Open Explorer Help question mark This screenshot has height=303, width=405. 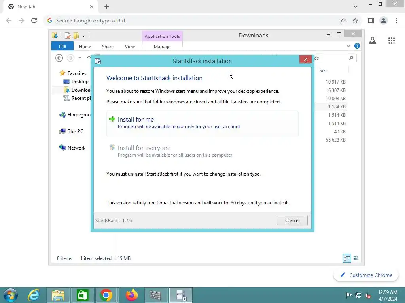click(357, 46)
